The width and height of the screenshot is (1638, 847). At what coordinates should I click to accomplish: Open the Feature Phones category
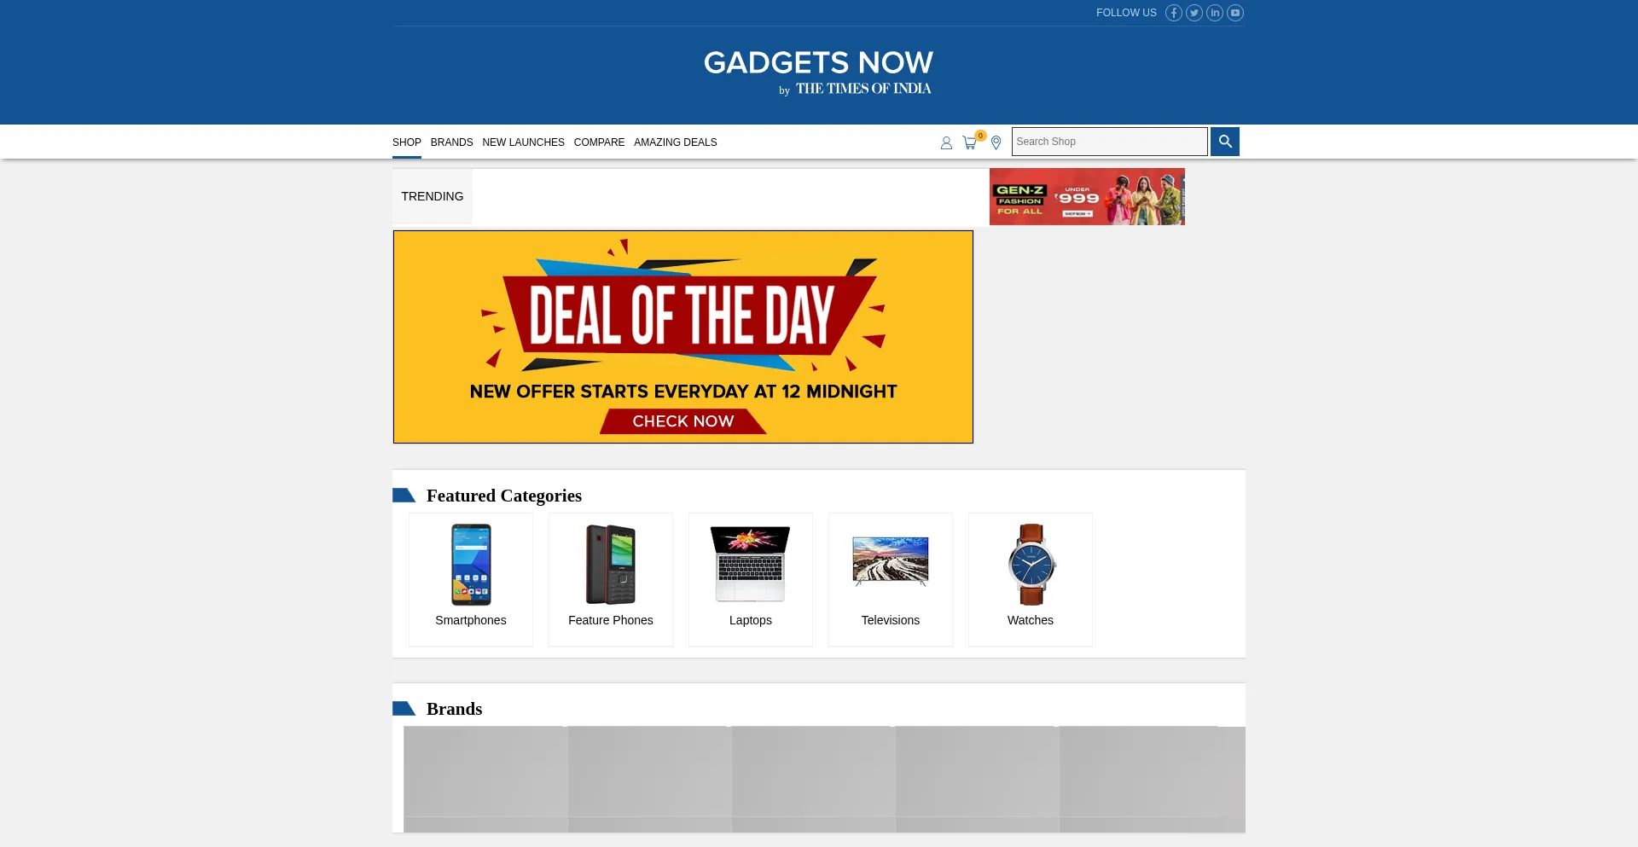611,580
